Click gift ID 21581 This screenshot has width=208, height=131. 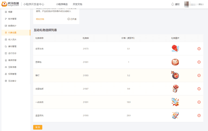(86, 62)
